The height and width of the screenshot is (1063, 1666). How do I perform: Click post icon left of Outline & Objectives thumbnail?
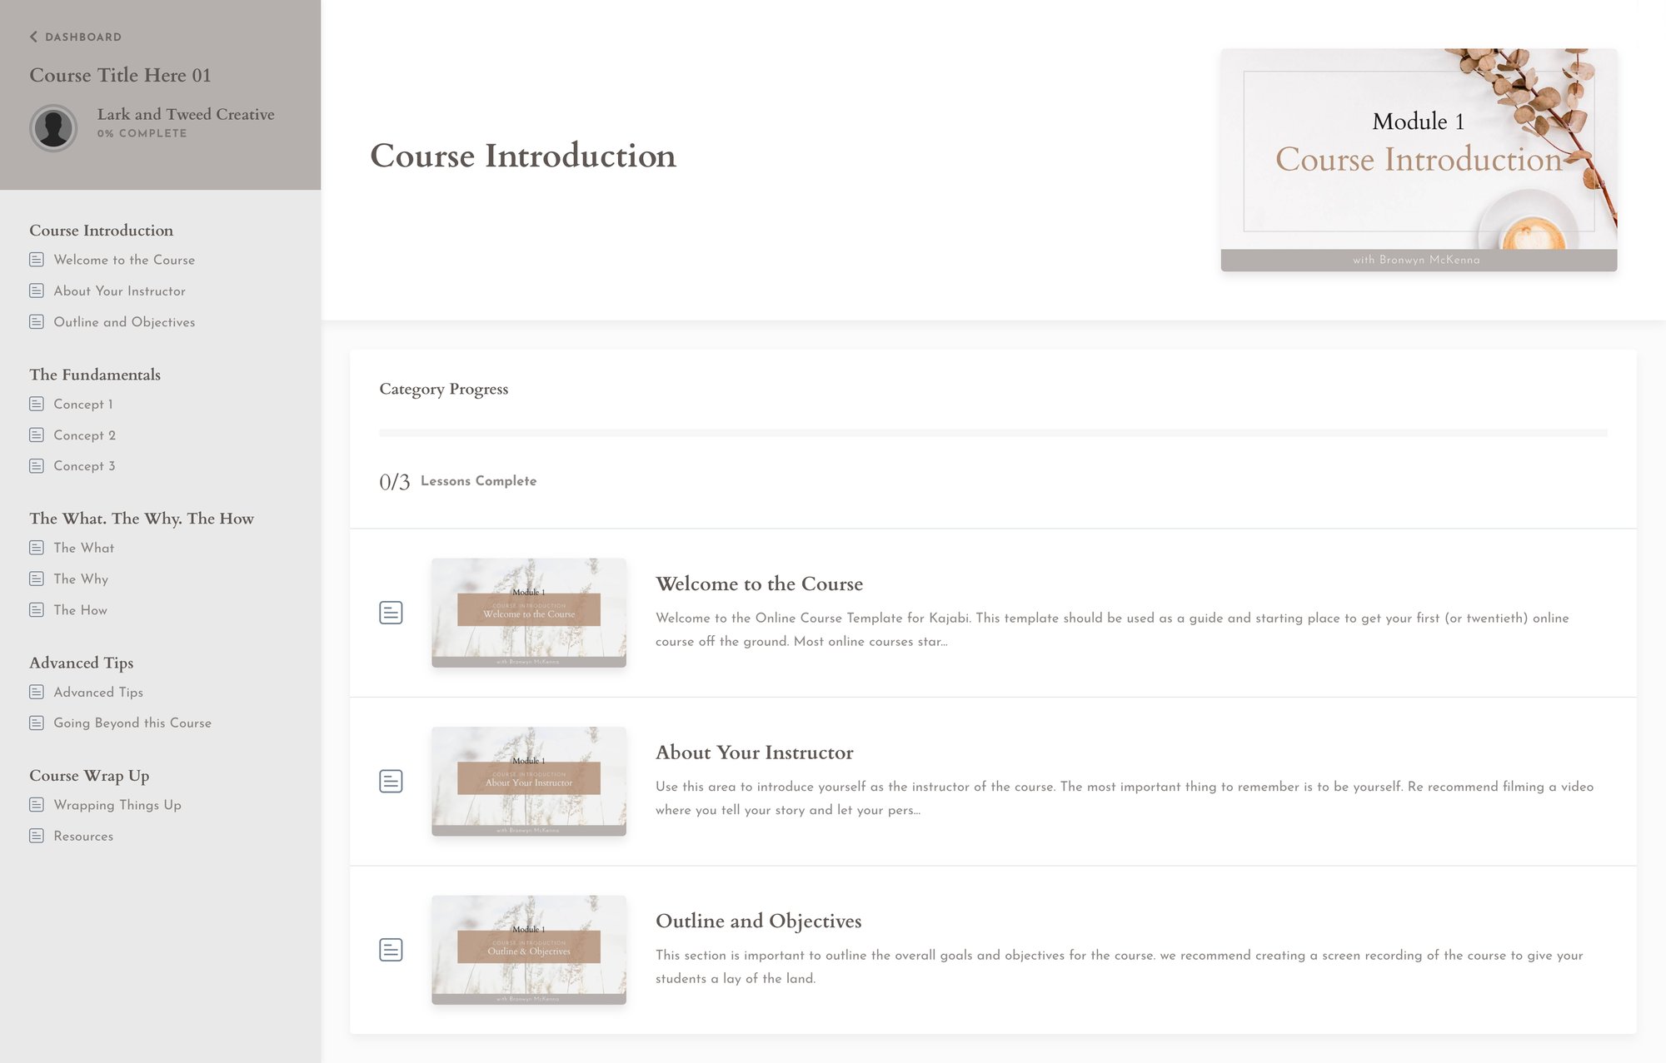pos(391,950)
